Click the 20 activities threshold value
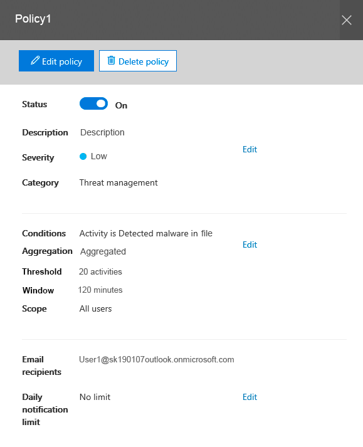This screenshot has width=363, height=447. click(x=100, y=271)
